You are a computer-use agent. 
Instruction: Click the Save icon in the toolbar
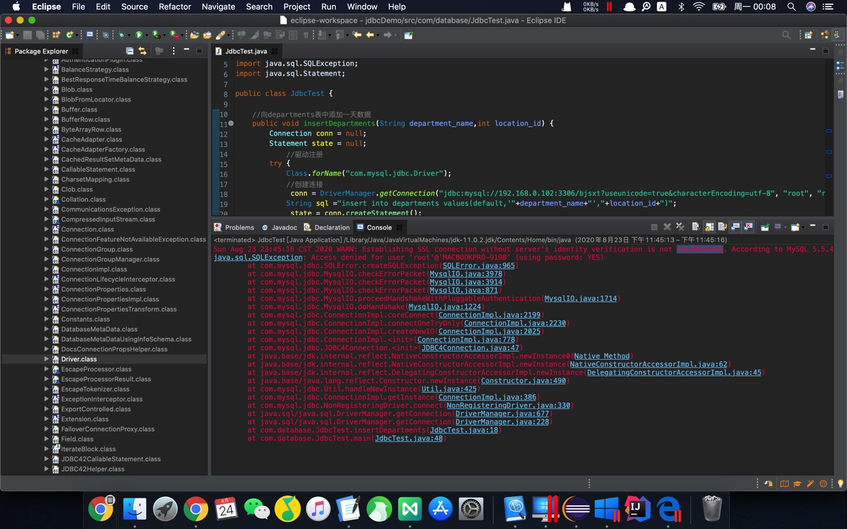click(27, 35)
